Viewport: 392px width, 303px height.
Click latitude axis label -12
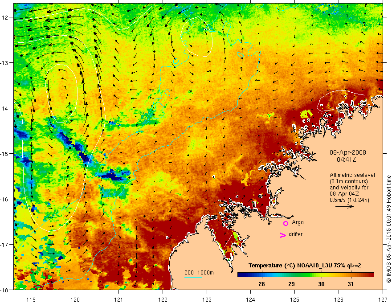[4, 17]
